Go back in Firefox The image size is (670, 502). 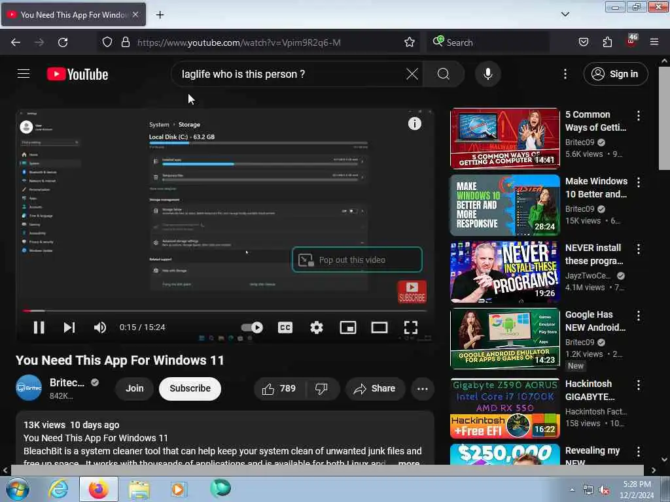click(16, 42)
